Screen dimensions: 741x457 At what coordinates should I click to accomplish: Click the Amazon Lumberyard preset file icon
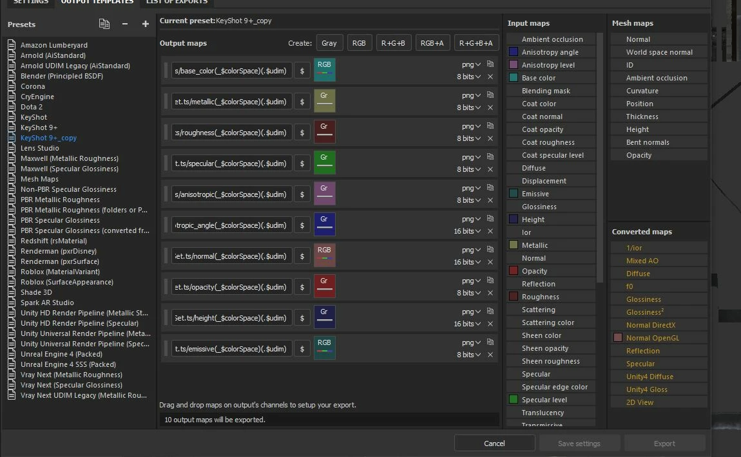pos(12,45)
